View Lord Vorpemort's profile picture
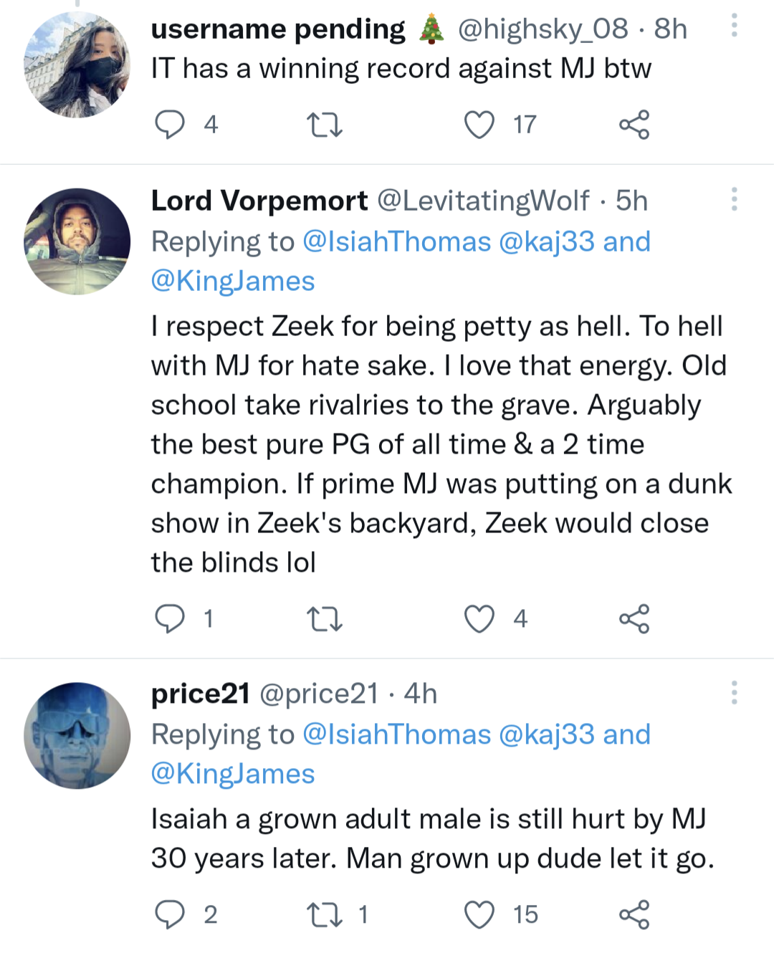The image size is (774, 953). click(x=77, y=241)
